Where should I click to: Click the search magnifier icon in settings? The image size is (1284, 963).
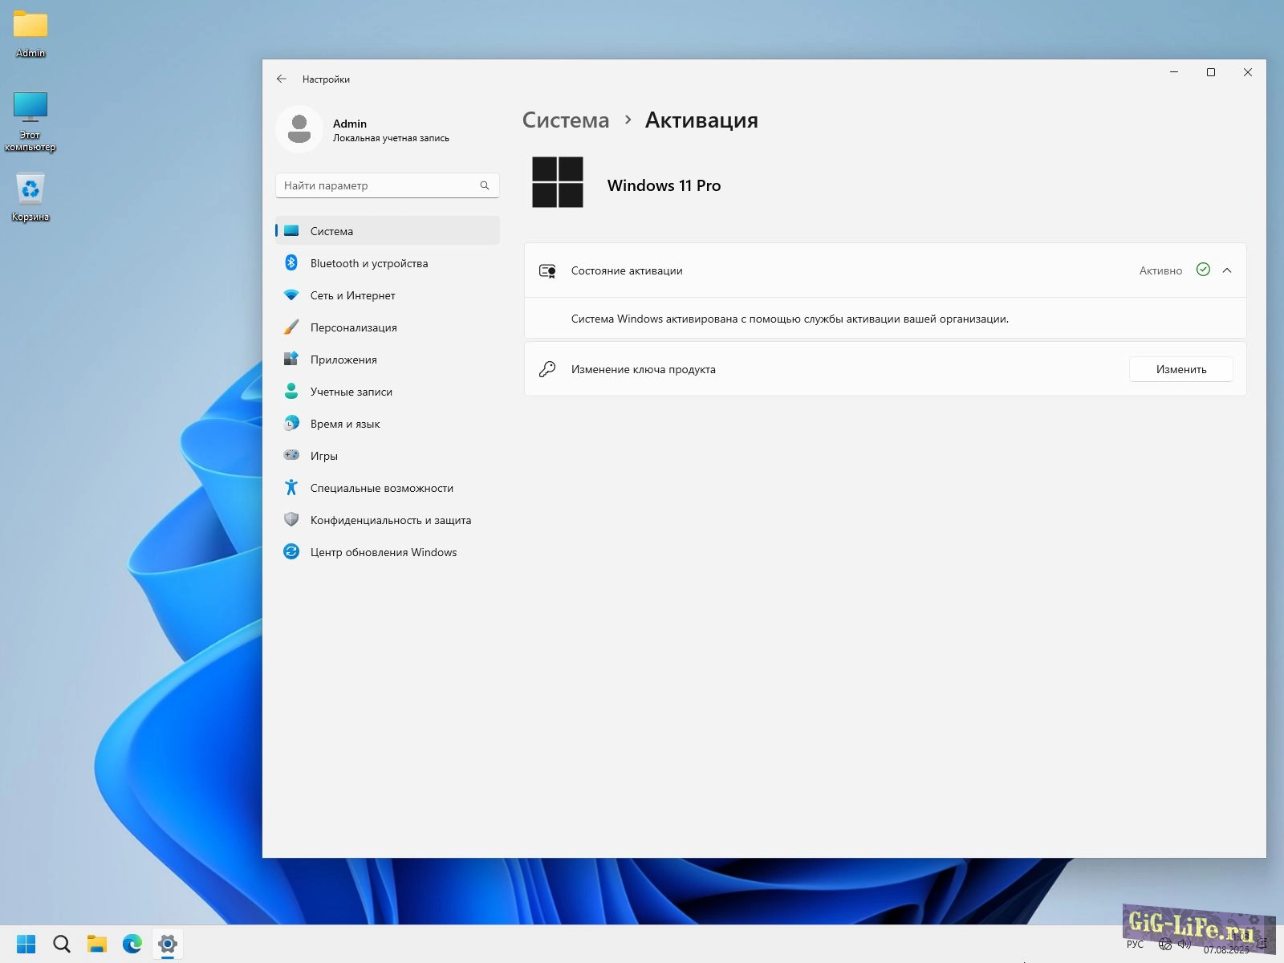tap(485, 185)
